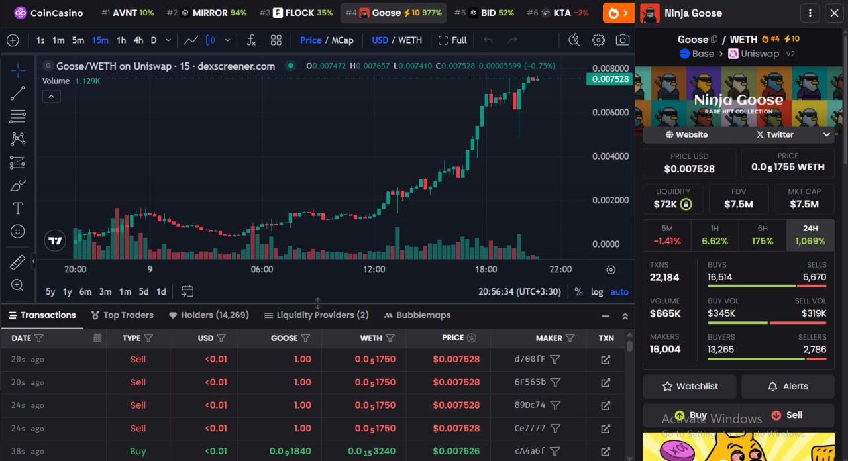Toggle auto scale on chart
Screen dimensions: 848x461
coord(619,292)
